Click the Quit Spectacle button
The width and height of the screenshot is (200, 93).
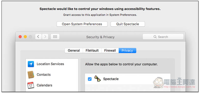point(128,24)
